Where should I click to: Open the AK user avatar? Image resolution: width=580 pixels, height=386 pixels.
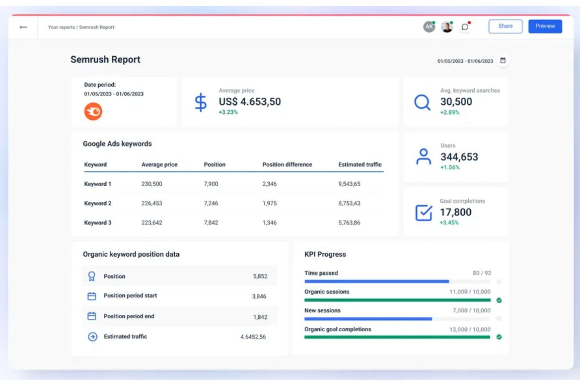pos(429,27)
